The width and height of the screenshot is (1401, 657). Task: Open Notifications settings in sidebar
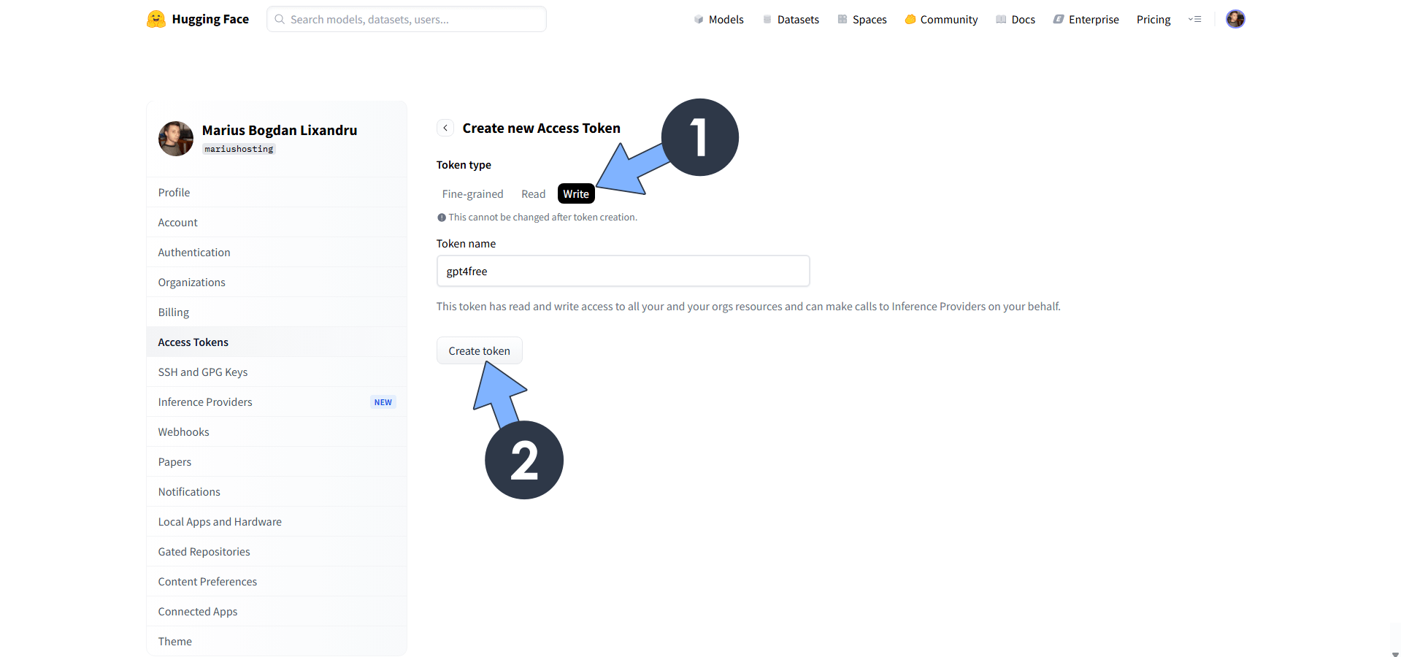(x=277, y=491)
